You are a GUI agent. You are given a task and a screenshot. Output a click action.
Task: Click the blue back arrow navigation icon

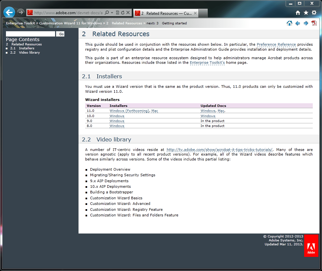click(298, 23)
